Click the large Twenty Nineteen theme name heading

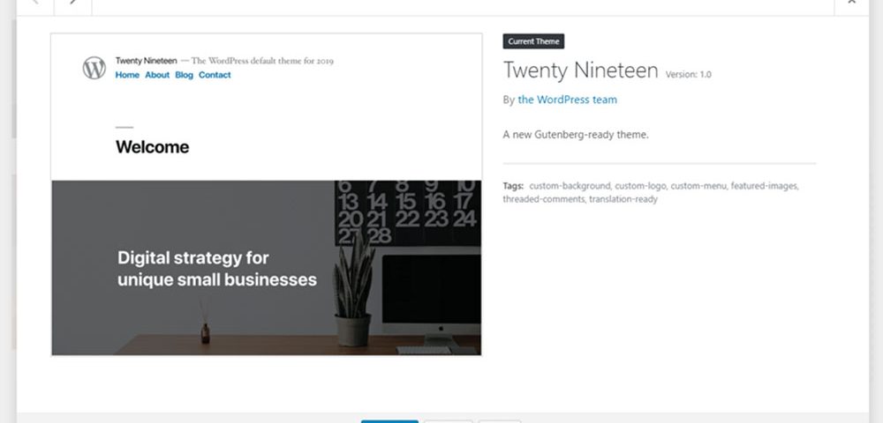[581, 70]
